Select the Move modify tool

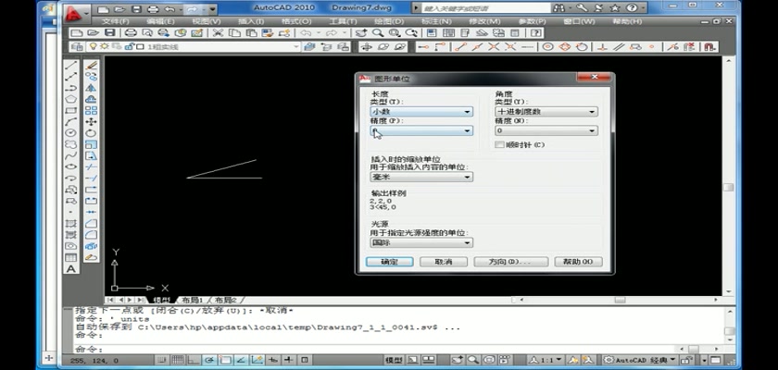(x=91, y=121)
